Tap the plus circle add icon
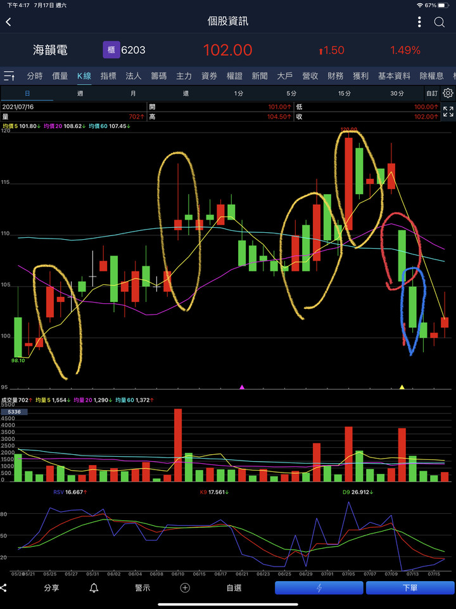Image resolution: width=456 pixels, height=609 pixels. (185, 588)
